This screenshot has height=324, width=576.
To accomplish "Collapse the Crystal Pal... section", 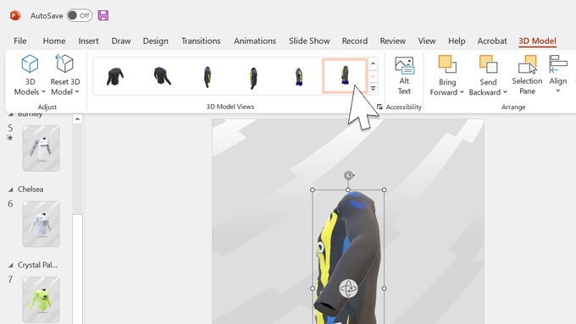I will pyautogui.click(x=11, y=265).
